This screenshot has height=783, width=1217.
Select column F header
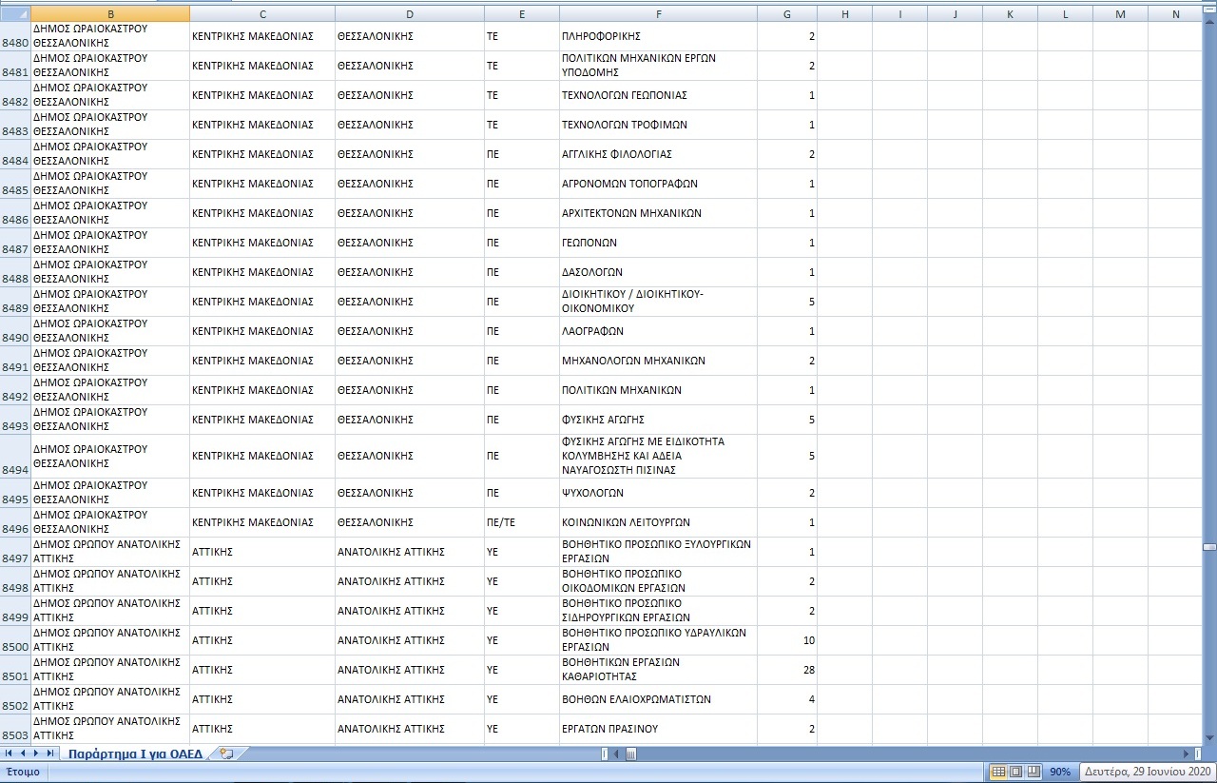point(659,14)
